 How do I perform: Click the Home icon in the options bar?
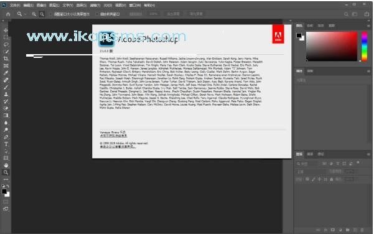[x=8, y=14]
